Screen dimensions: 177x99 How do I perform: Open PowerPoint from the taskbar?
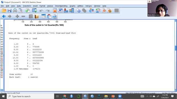[113, 96]
